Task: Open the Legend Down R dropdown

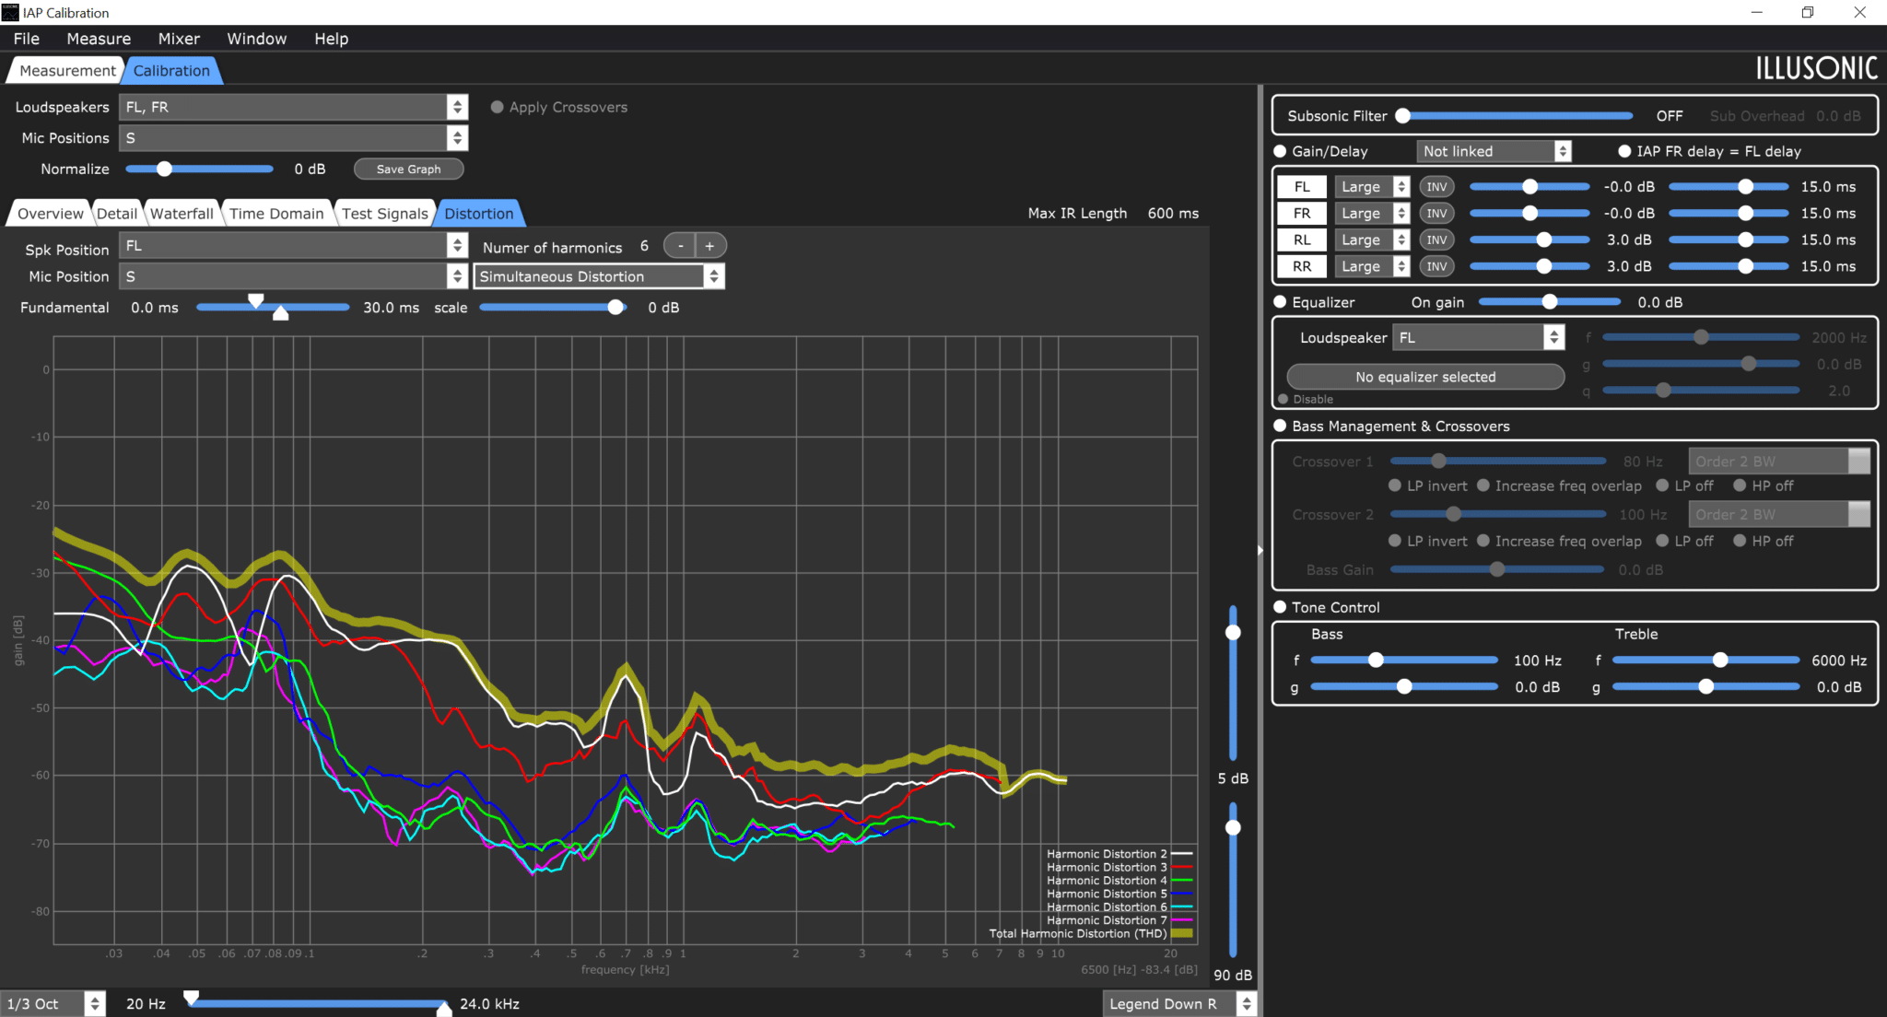Action: (1179, 1004)
